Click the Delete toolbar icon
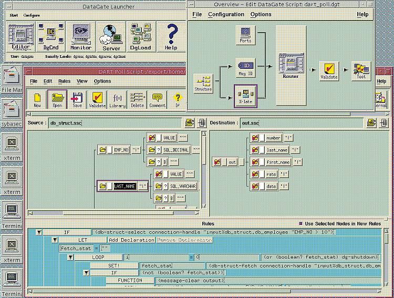The height and width of the screenshot is (298, 394). pos(138,100)
